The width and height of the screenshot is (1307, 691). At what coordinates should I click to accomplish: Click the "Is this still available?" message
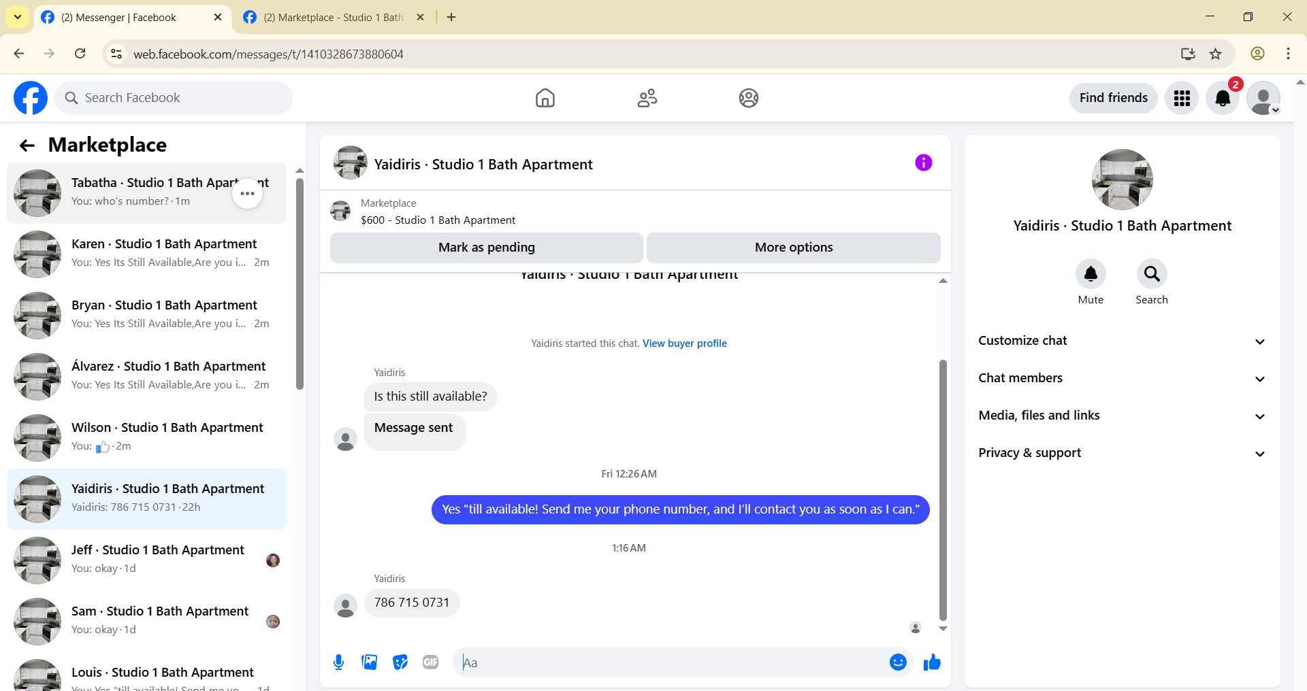(430, 397)
